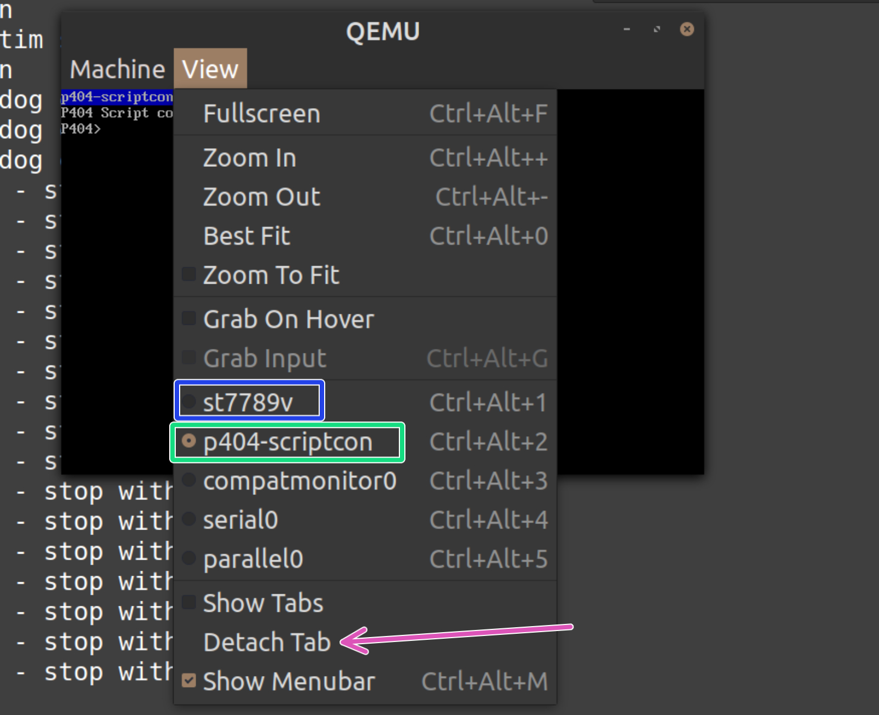
Task: Click Detach Tab menu entry
Action: coord(365,642)
